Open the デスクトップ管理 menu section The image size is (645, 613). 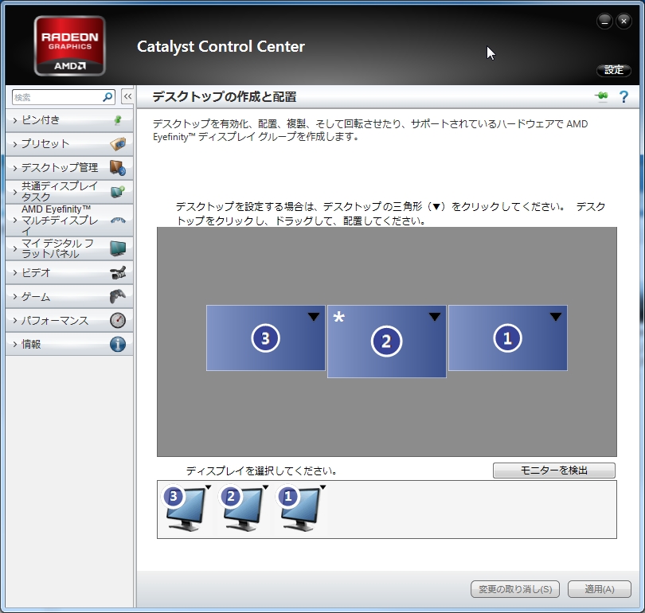coord(69,168)
